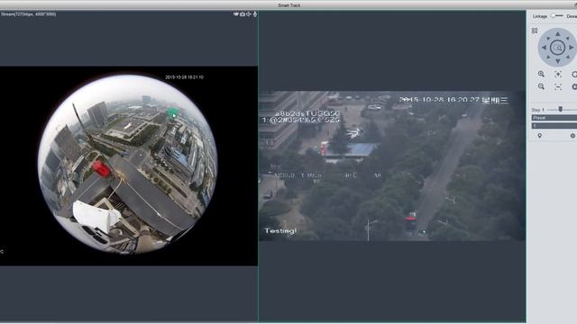Screen dimensions: 577x324
Task: Click the PTZ down-left diagonal arrow
Action: coord(548,57)
